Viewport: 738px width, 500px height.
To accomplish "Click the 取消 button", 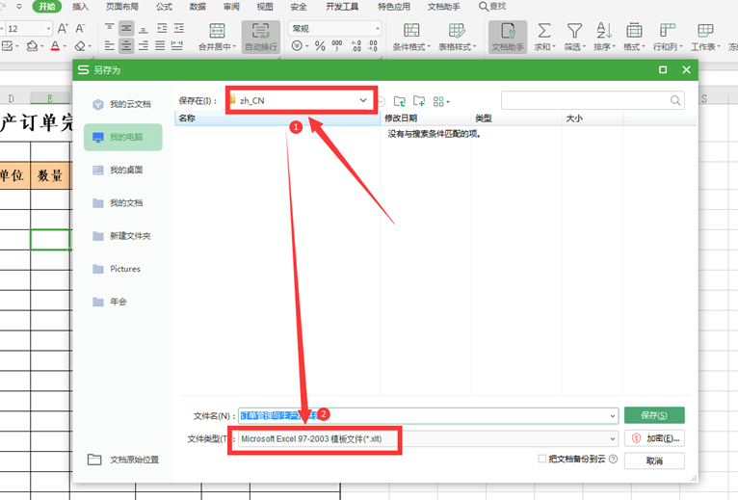I will pyautogui.click(x=654, y=461).
